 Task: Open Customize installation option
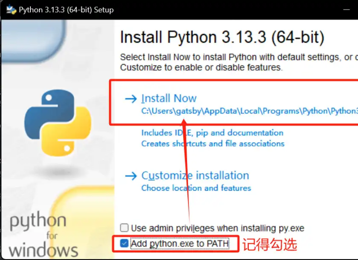click(x=195, y=175)
